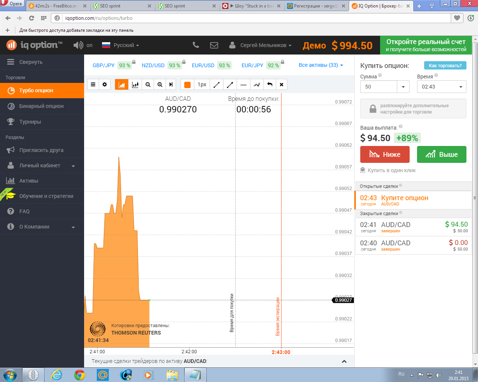Open Активы in sidebar
The height and width of the screenshot is (382, 478).
42,181
